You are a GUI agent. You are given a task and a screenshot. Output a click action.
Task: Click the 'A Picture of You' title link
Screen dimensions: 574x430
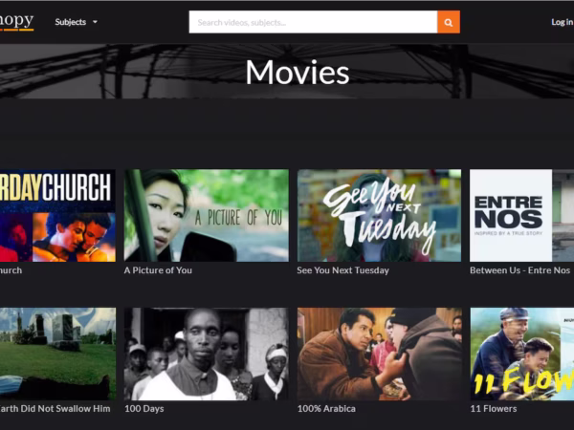coord(158,270)
